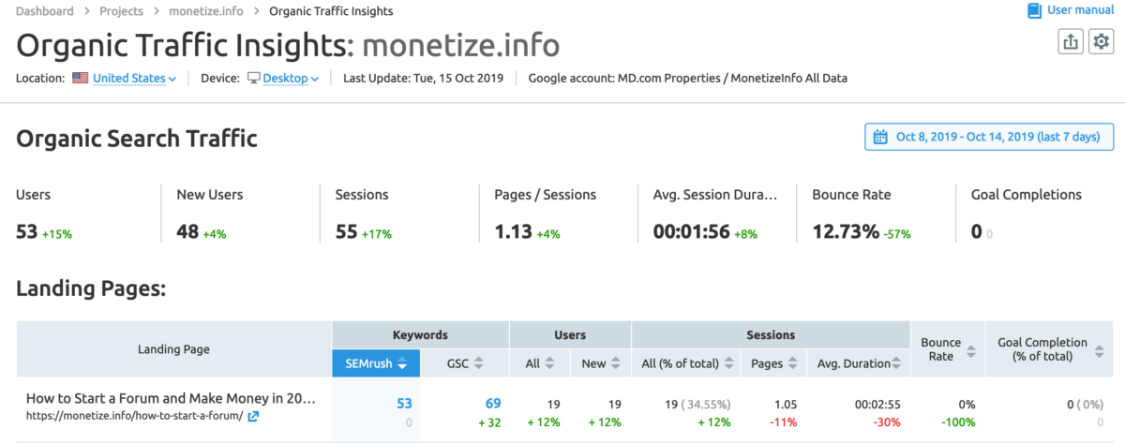
Task: Click the Pages / Sessions value 1.13
Action: click(512, 231)
